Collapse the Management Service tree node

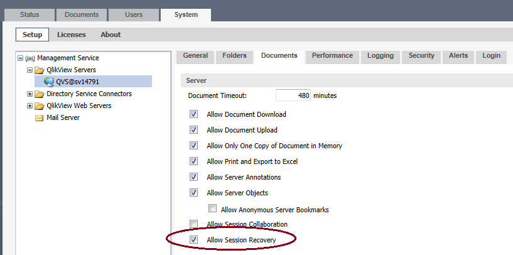click(x=21, y=58)
